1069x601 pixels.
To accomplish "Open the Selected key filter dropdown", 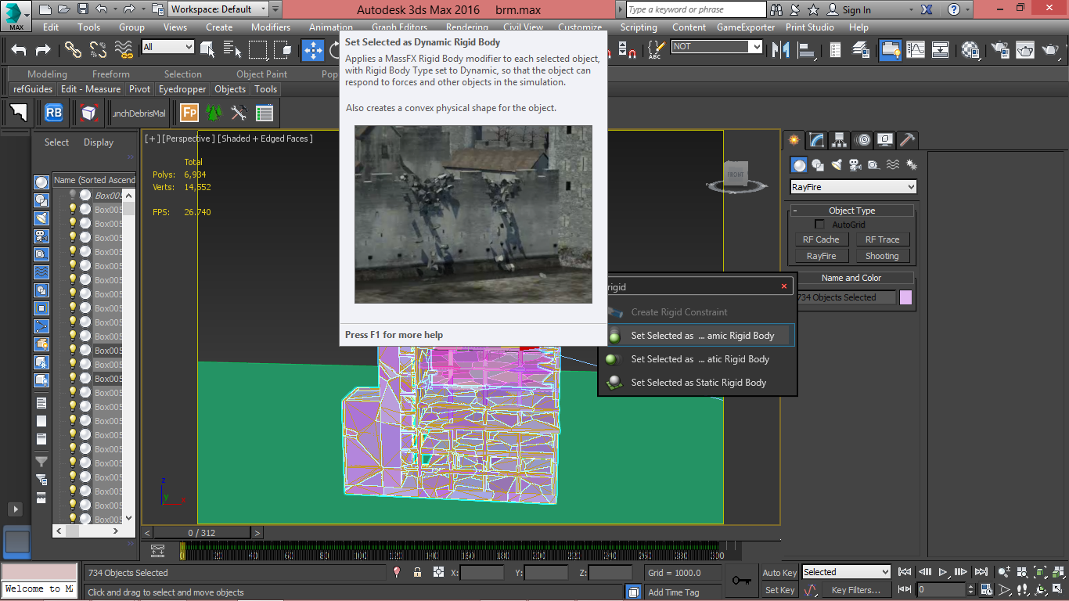I will (846, 572).
